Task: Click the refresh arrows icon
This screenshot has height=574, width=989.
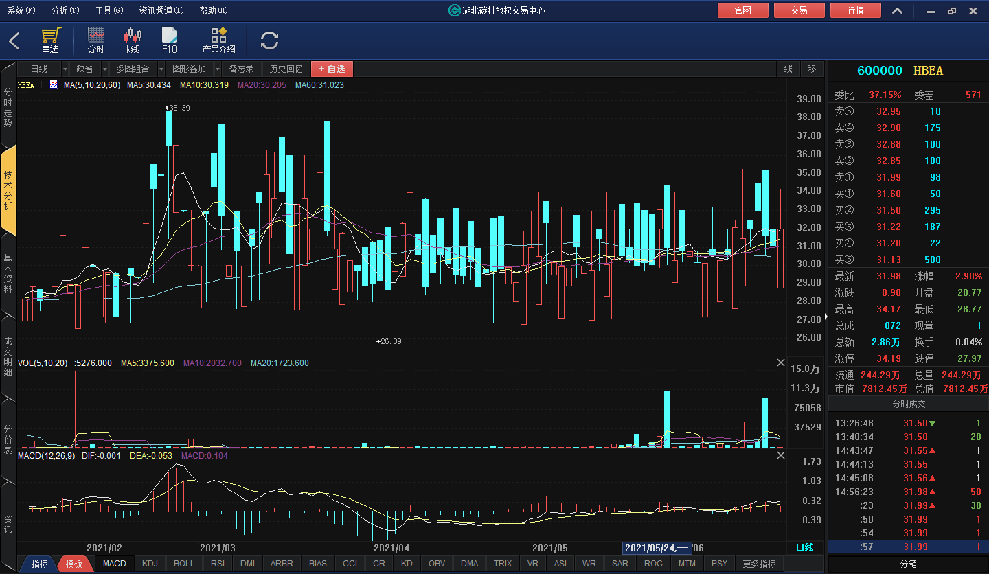Action: tap(269, 41)
